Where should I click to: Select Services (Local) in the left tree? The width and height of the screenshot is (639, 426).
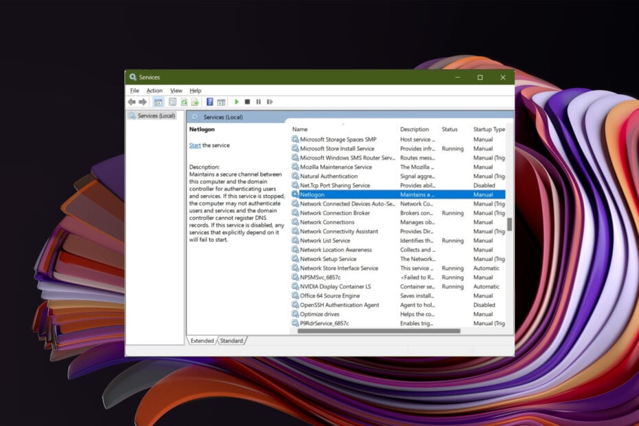(155, 115)
